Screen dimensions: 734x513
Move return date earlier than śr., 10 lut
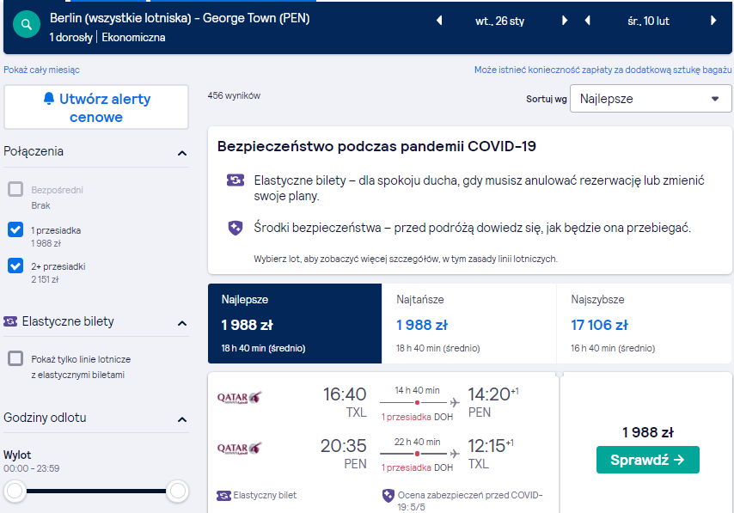(x=588, y=21)
